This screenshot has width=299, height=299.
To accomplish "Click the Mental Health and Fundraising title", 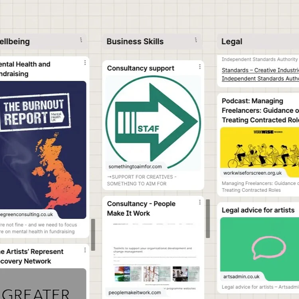I will click(x=25, y=69).
